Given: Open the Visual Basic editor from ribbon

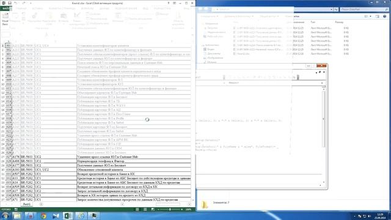Looking at the screenshot, I should point(5,19).
